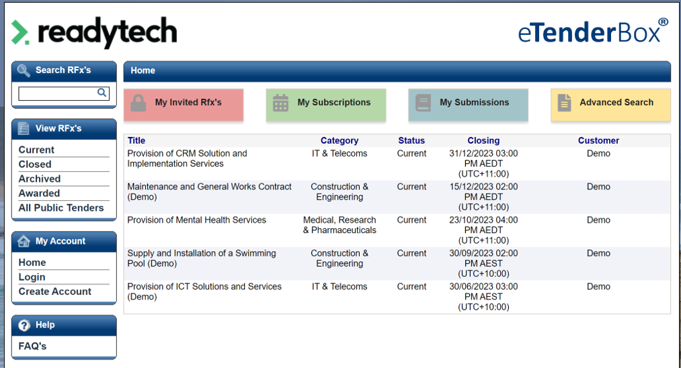
Task: Sort table by Status column header
Action: 411,140
